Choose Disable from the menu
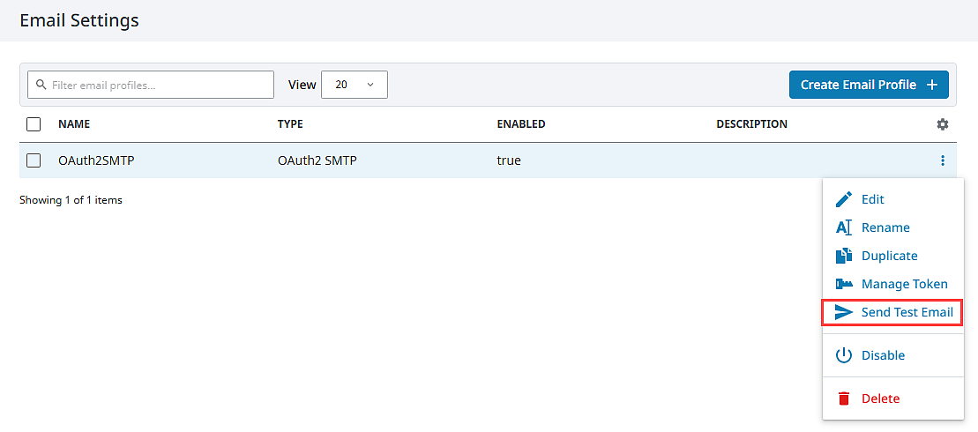Image resolution: width=978 pixels, height=432 pixels. point(892,355)
